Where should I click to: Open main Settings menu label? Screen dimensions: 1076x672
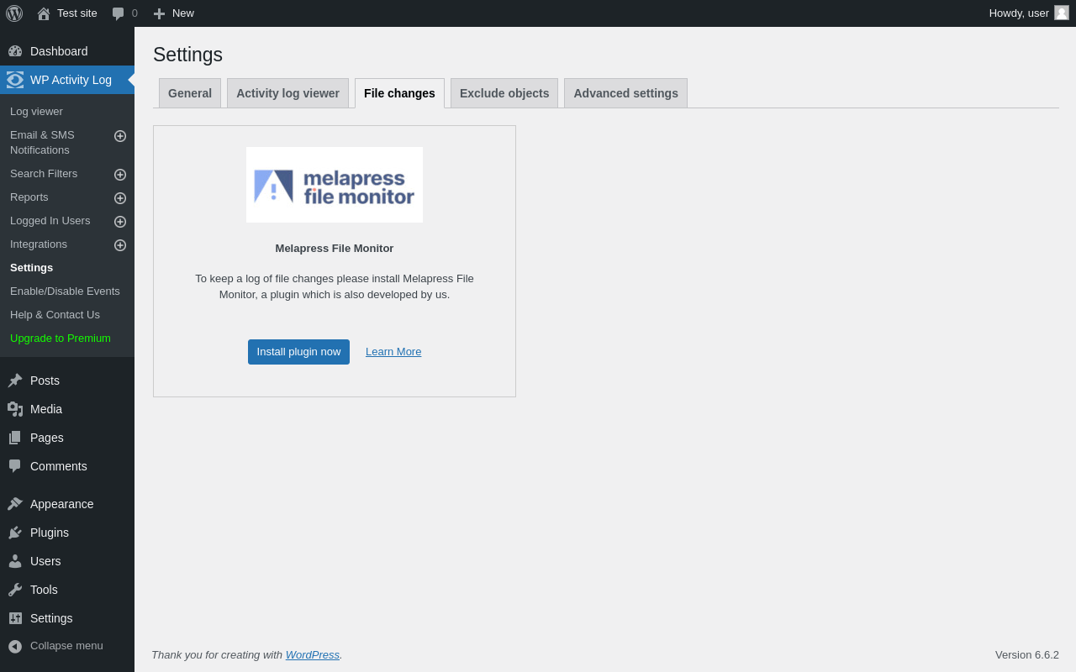tap(51, 618)
